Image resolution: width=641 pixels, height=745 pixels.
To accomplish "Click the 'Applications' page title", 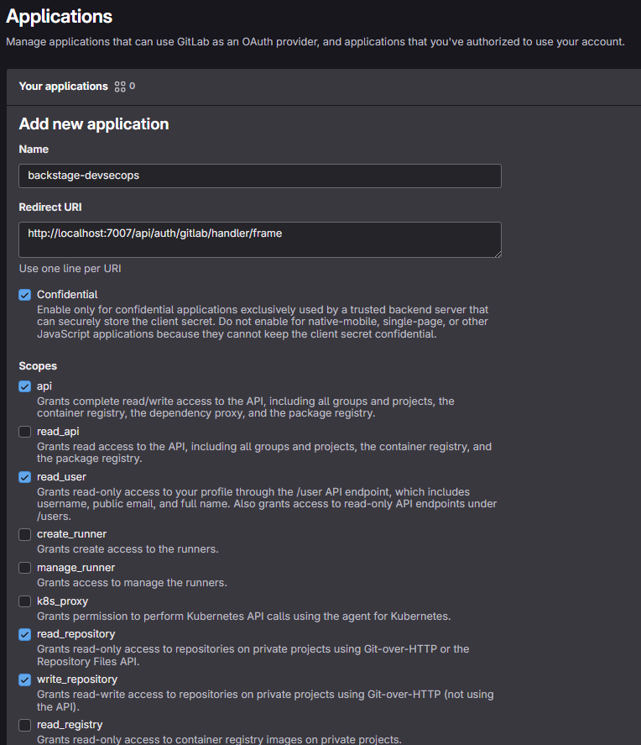I will pyautogui.click(x=60, y=16).
